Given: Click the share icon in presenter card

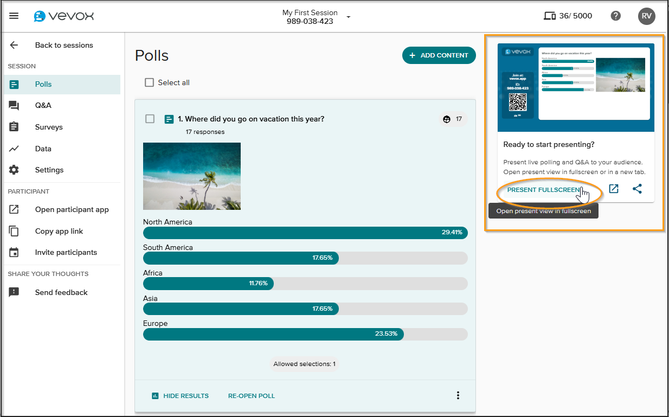Looking at the screenshot, I should tap(637, 189).
